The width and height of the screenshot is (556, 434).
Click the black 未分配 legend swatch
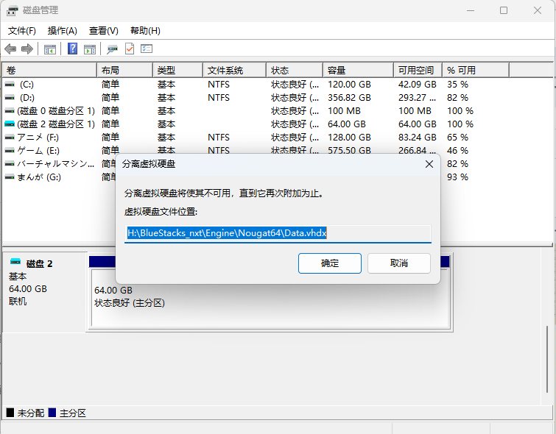coord(10,413)
